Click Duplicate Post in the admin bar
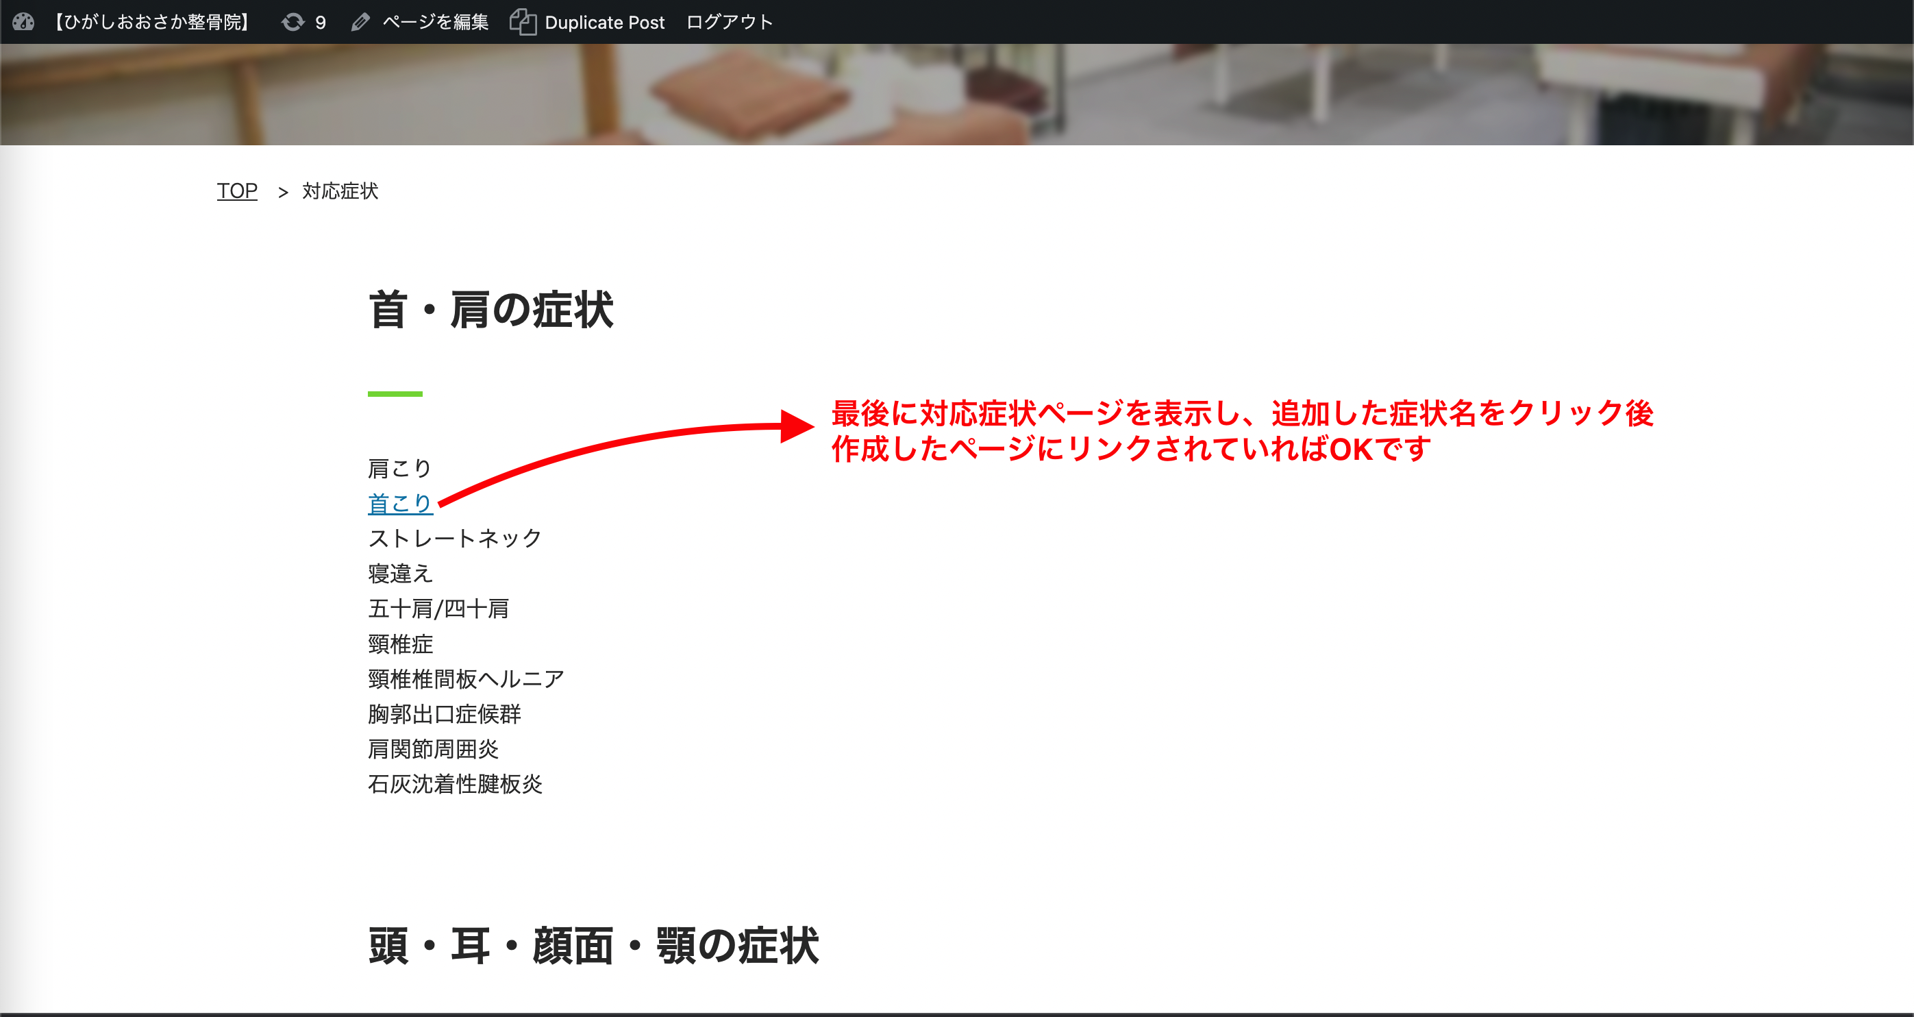The image size is (1914, 1017). 604,23
